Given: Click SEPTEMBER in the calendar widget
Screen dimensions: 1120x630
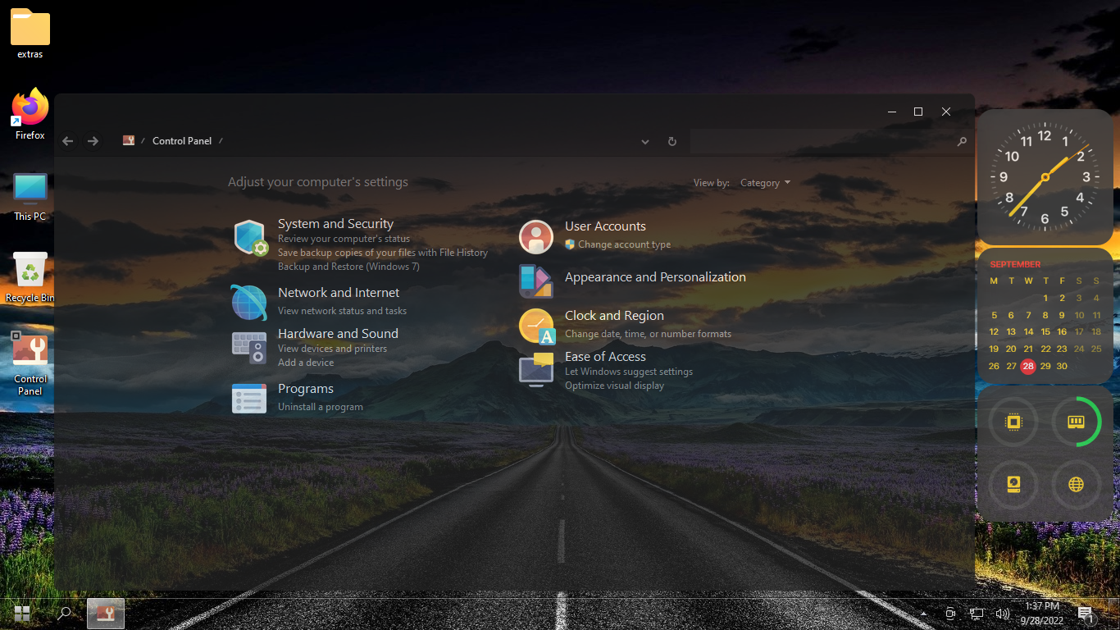Looking at the screenshot, I should (1015, 264).
